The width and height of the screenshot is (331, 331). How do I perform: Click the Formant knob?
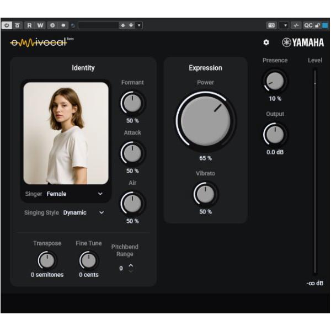pos(132,103)
